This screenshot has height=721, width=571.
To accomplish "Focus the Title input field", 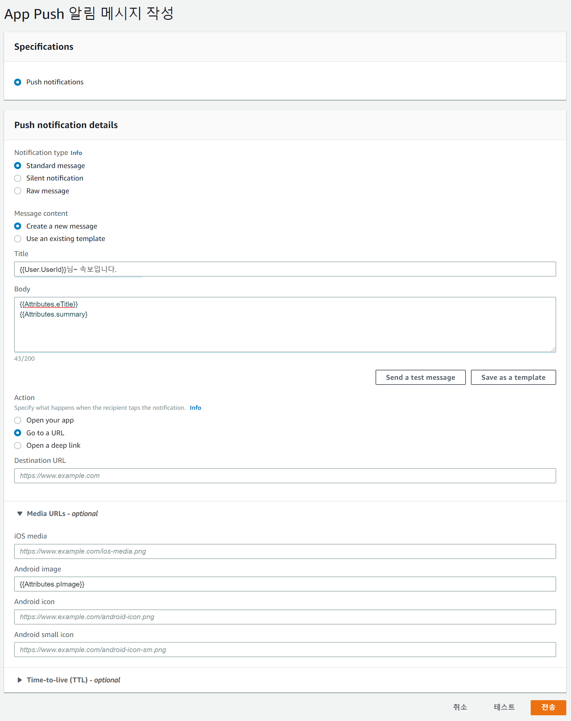I will (285, 269).
